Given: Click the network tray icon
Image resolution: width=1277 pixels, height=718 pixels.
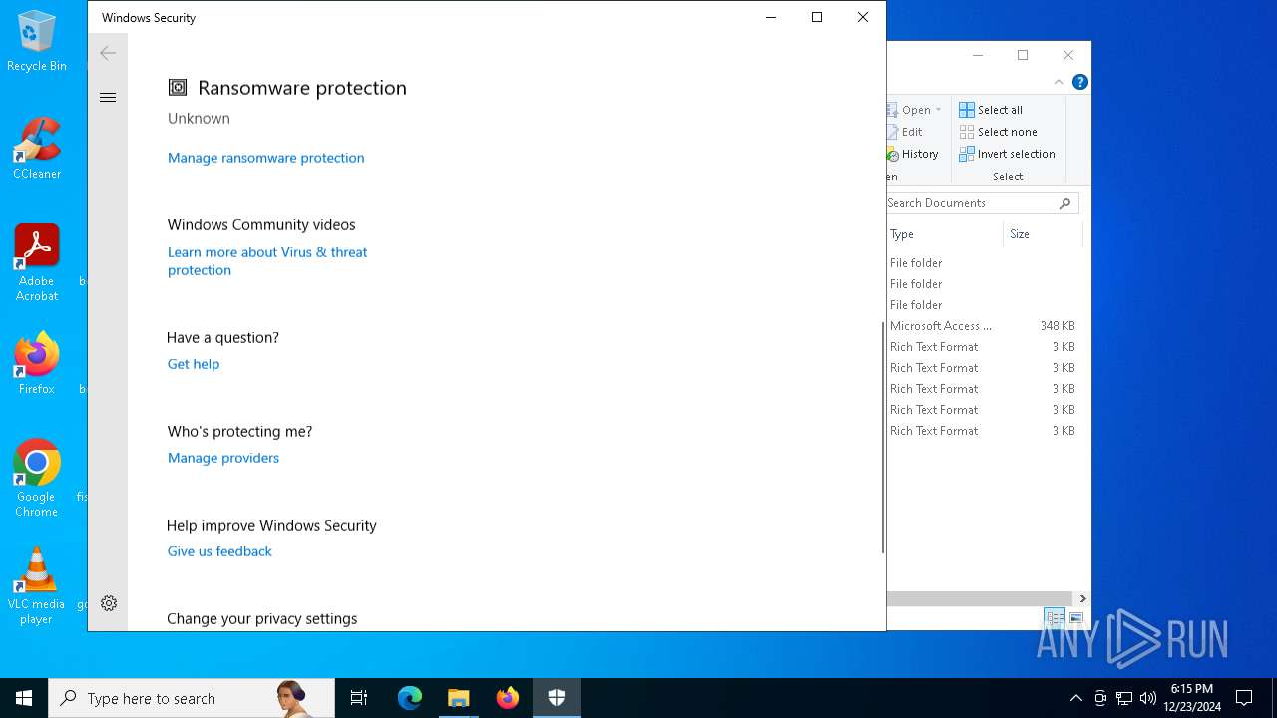Looking at the screenshot, I should [x=1124, y=698].
